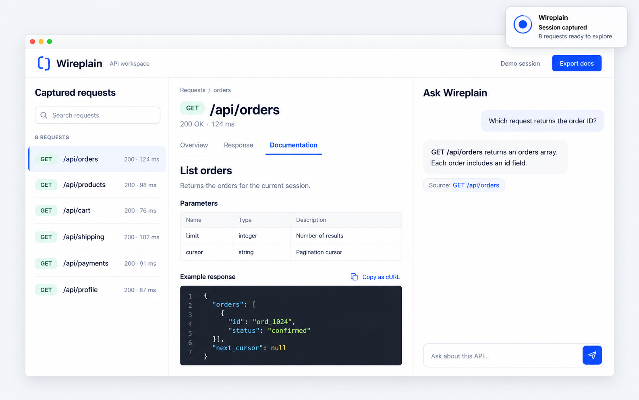Select the /api/shipping request row

[x=98, y=237]
